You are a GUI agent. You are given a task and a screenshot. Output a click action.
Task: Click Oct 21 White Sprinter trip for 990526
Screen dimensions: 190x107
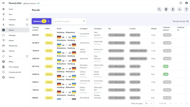[x=117, y=98]
